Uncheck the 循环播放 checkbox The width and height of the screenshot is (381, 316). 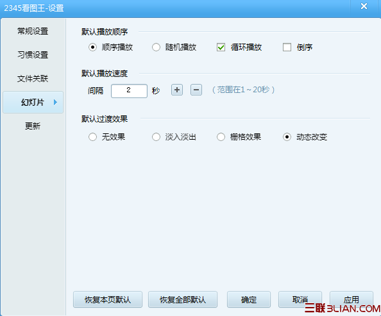pyautogui.click(x=221, y=47)
